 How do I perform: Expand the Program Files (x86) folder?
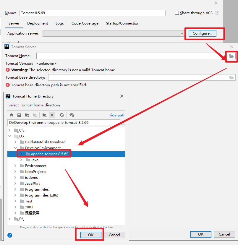pos(15,195)
